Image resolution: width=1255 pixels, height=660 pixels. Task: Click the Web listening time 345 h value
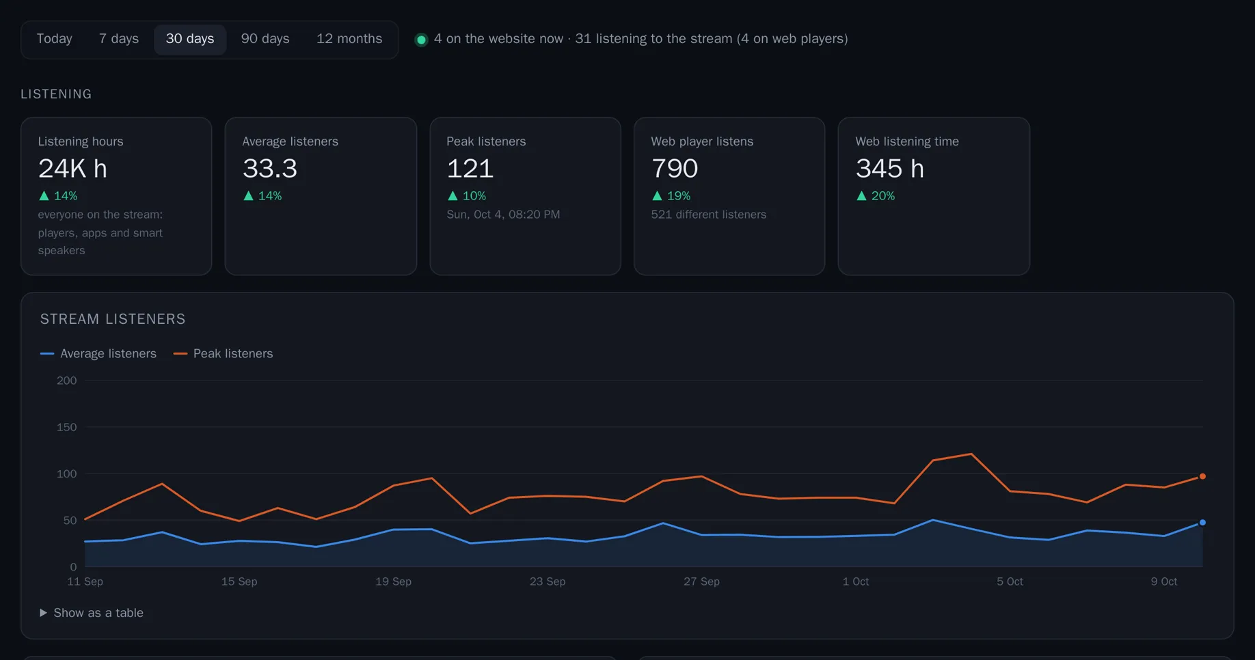(x=890, y=169)
